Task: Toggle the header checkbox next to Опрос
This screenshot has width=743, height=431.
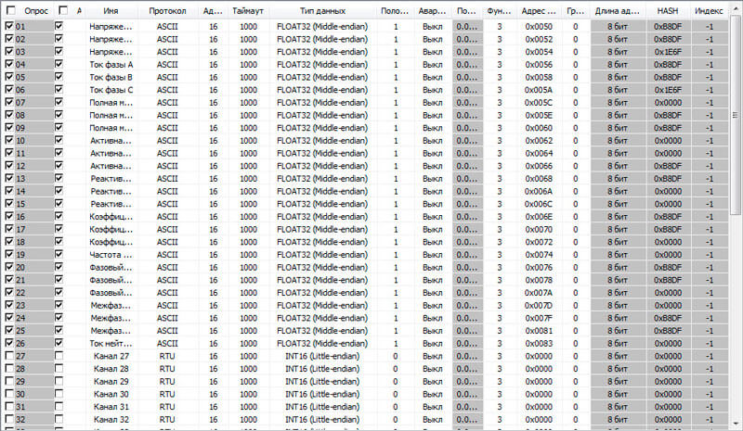Action: click(x=9, y=9)
